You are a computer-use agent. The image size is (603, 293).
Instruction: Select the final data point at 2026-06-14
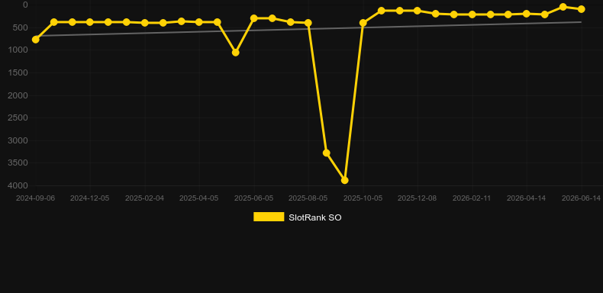[581, 9]
